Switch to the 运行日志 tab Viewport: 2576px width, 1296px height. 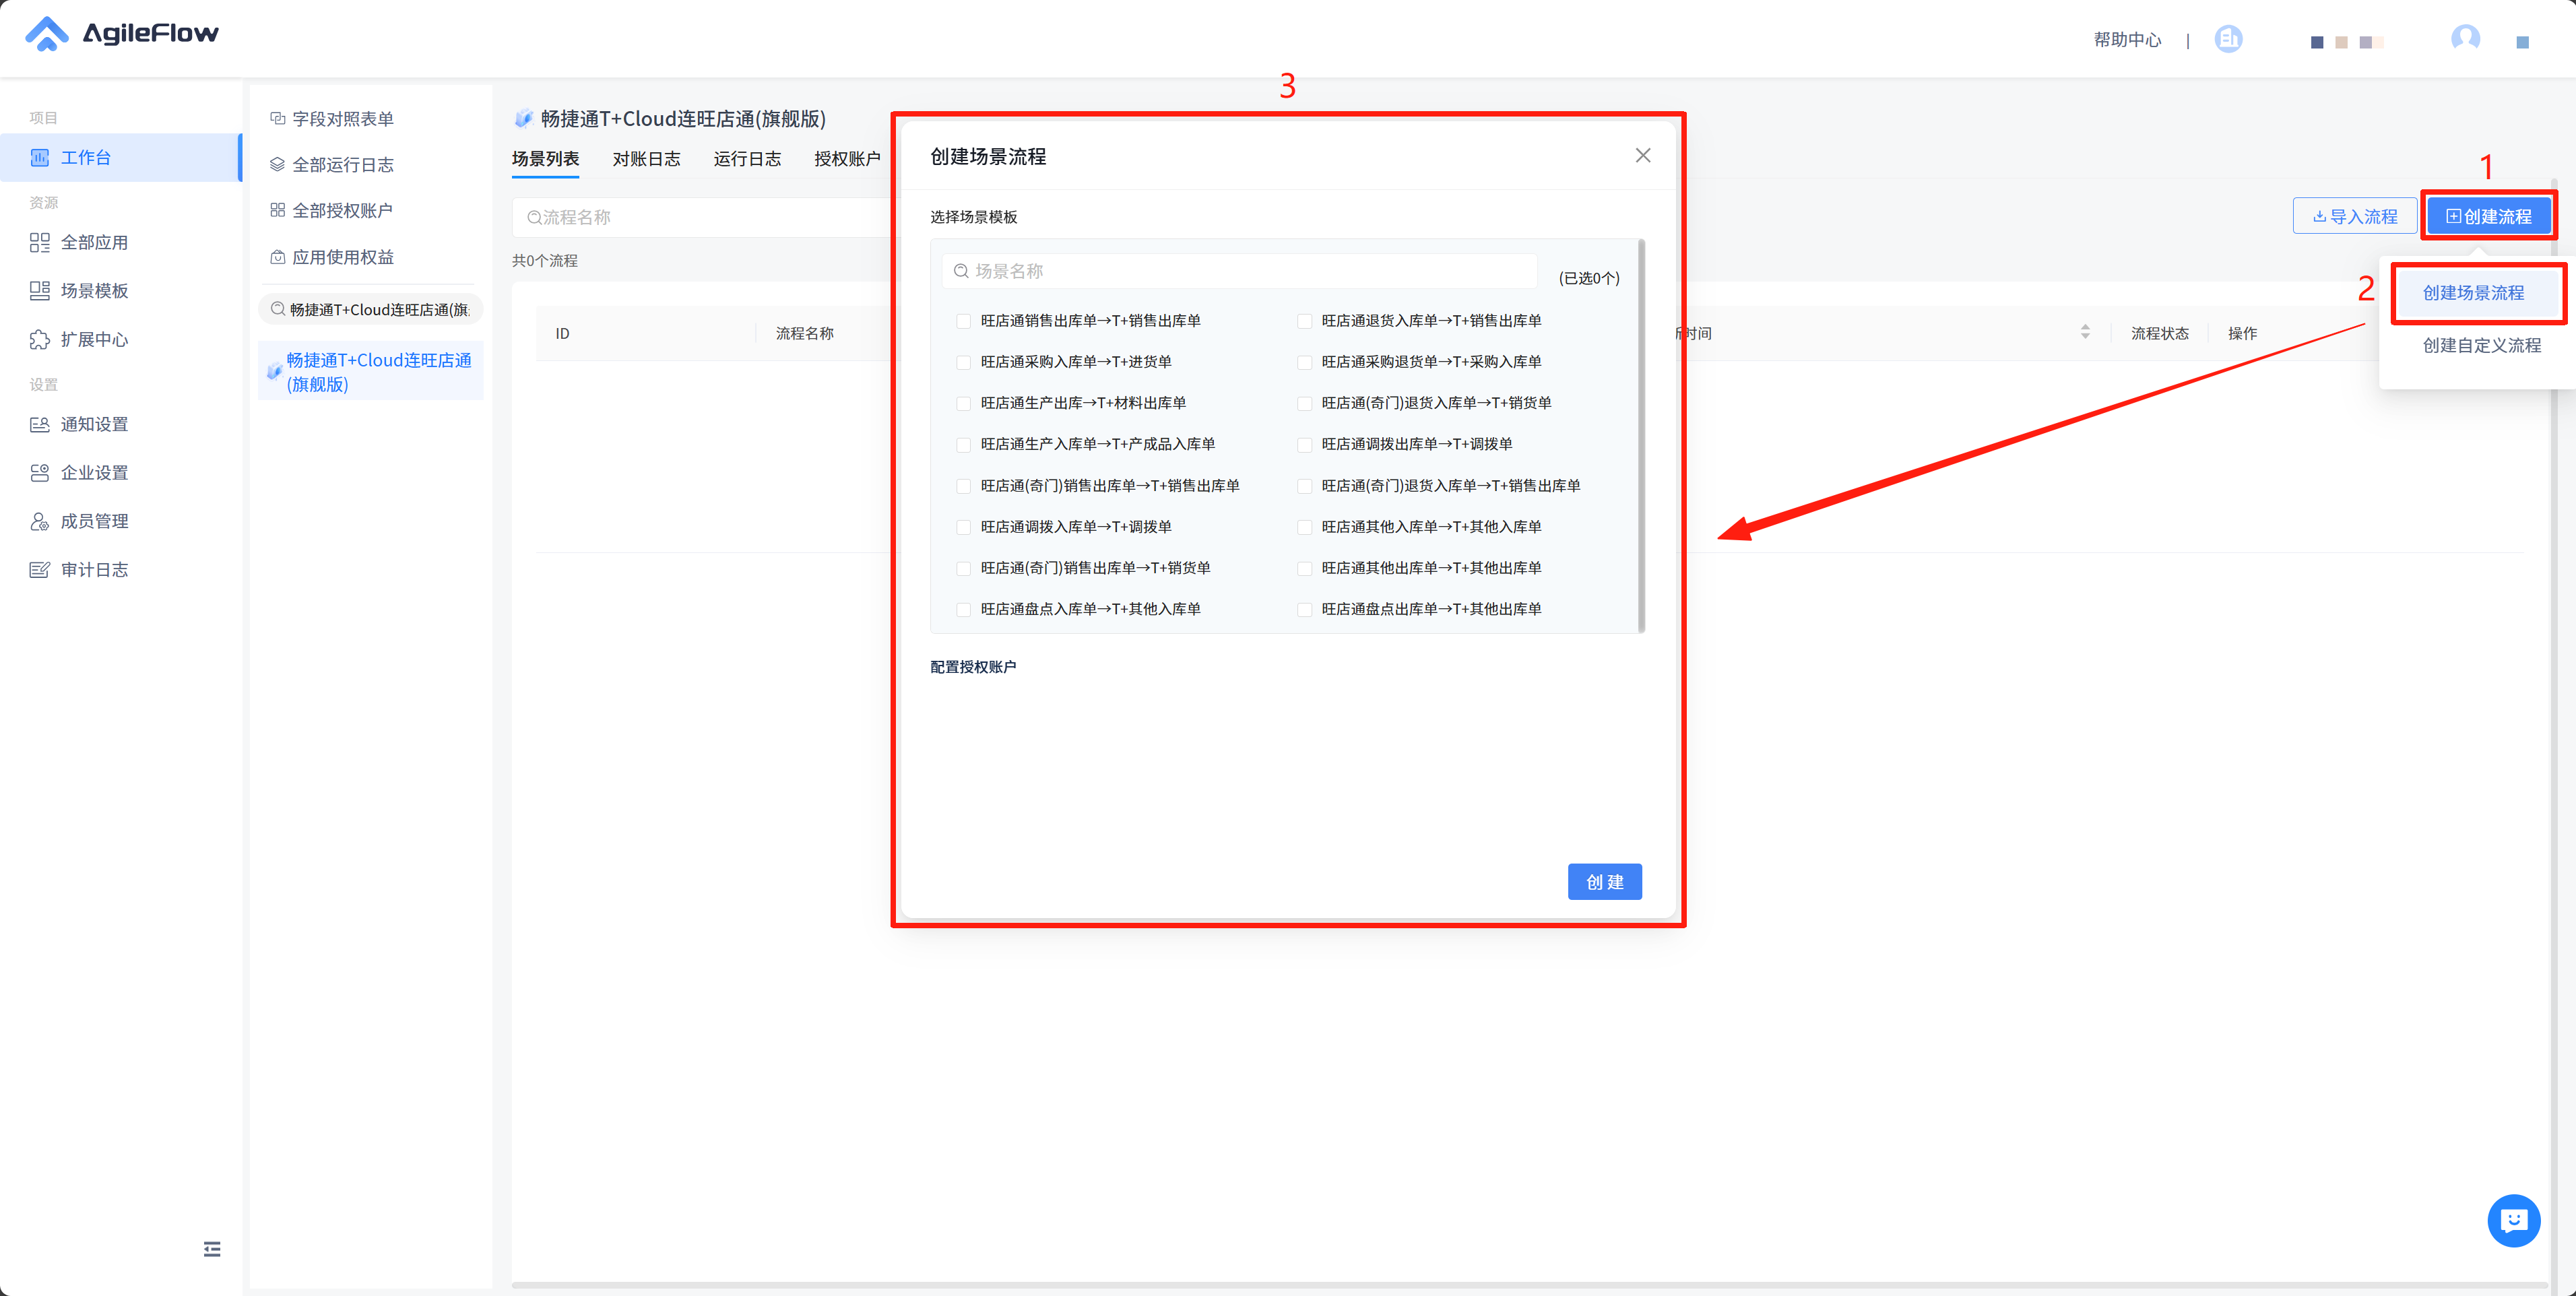point(747,159)
